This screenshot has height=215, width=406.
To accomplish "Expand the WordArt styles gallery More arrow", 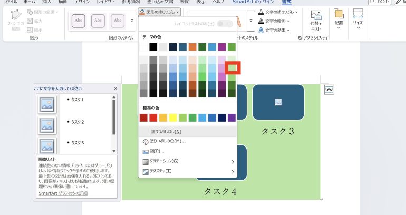I will [250, 21].
